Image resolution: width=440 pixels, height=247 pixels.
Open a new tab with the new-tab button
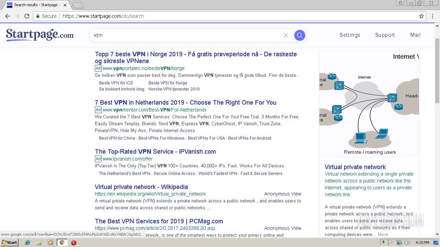click(78, 5)
